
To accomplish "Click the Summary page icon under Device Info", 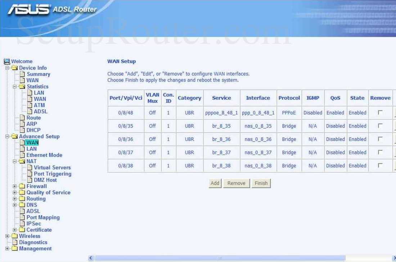I will pyautogui.click(x=23, y=74).
